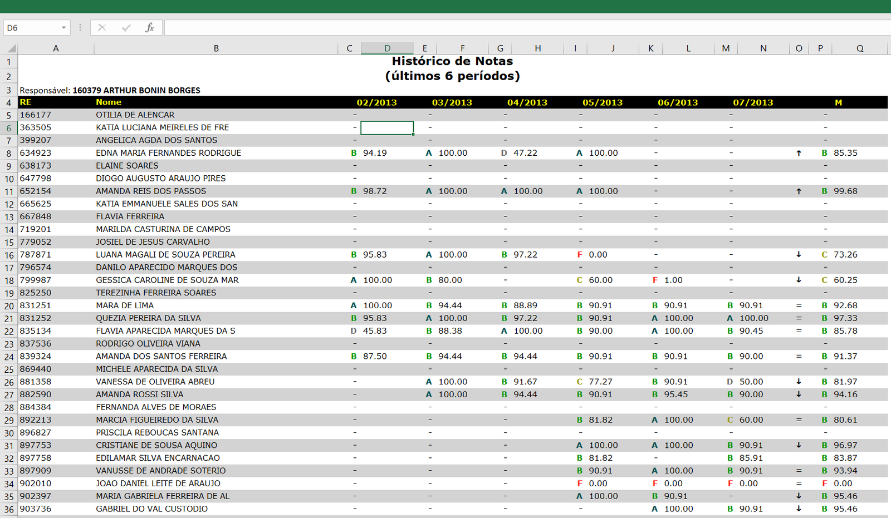Click 85.91 in EDILAMAR SILVA's row
This screenshot has height=518, width=891.
pos(751,458)
